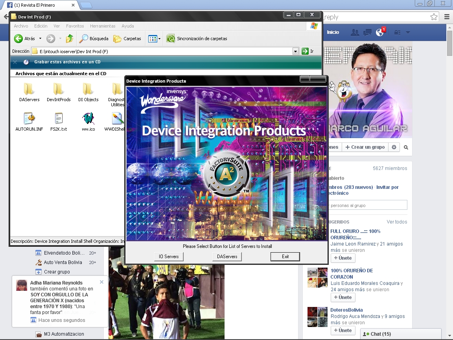The width and height of the screenshot is (453, 340).
Task: Click the 100% ORUREÑO DE CORAZON thumbnail
Action: (x=317, y=278)
